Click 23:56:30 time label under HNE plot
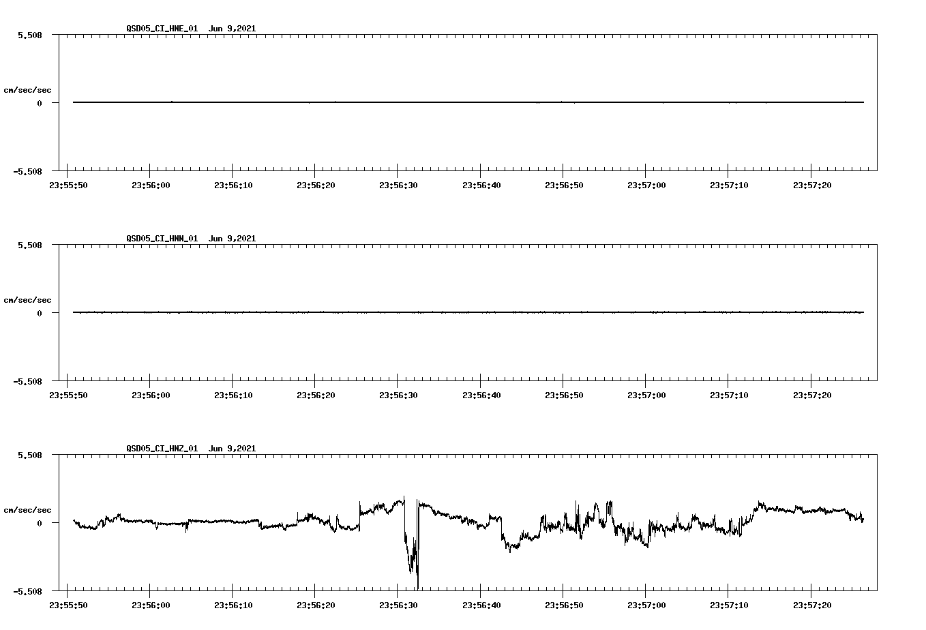926x630 pixels. coord(398,185)
